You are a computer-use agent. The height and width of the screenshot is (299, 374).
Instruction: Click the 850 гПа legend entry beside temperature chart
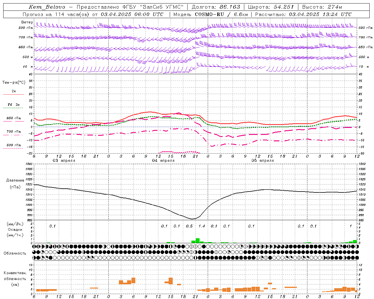pyautogui.click(x=14, y=118)
